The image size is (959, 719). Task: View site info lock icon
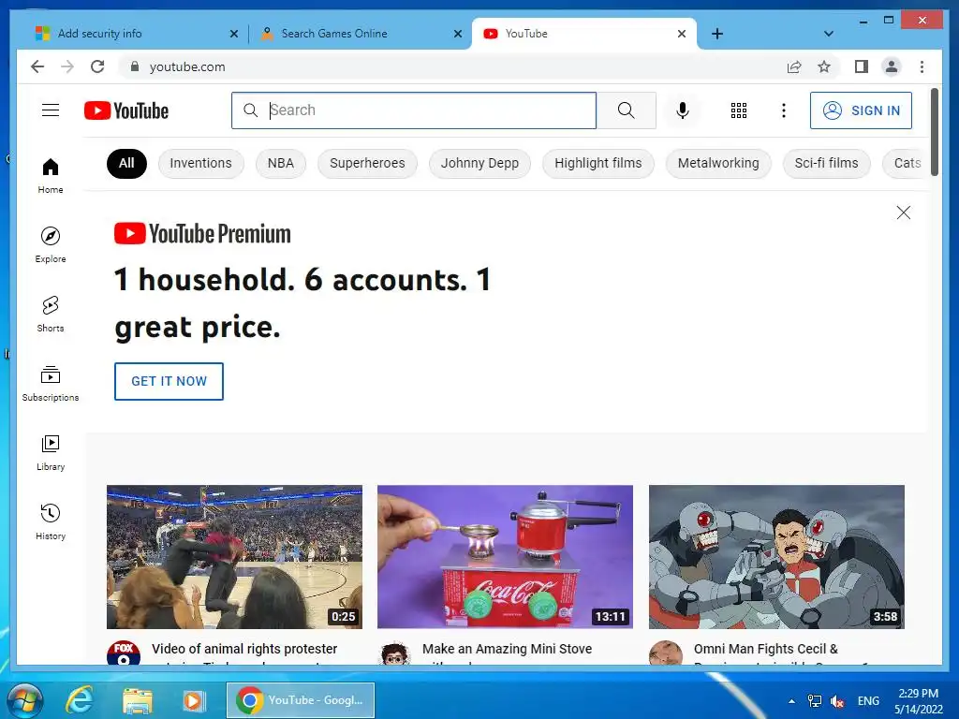(x=135, y=66)
